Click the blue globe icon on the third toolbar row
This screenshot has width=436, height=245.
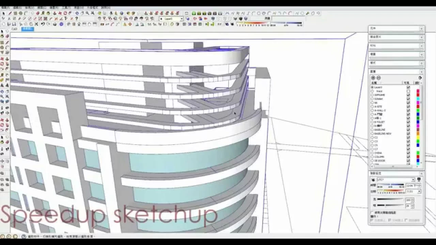61,24
